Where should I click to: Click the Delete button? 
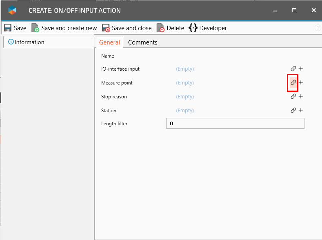coord(171,28)
